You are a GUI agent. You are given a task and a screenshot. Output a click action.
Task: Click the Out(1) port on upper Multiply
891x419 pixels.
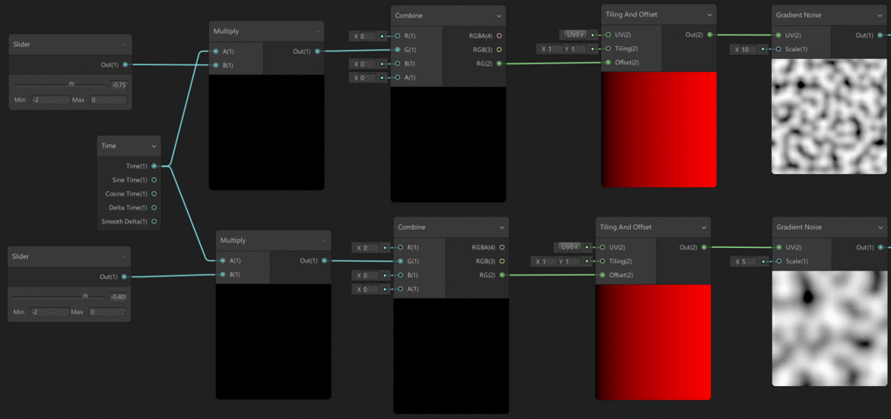pos(317,51)
